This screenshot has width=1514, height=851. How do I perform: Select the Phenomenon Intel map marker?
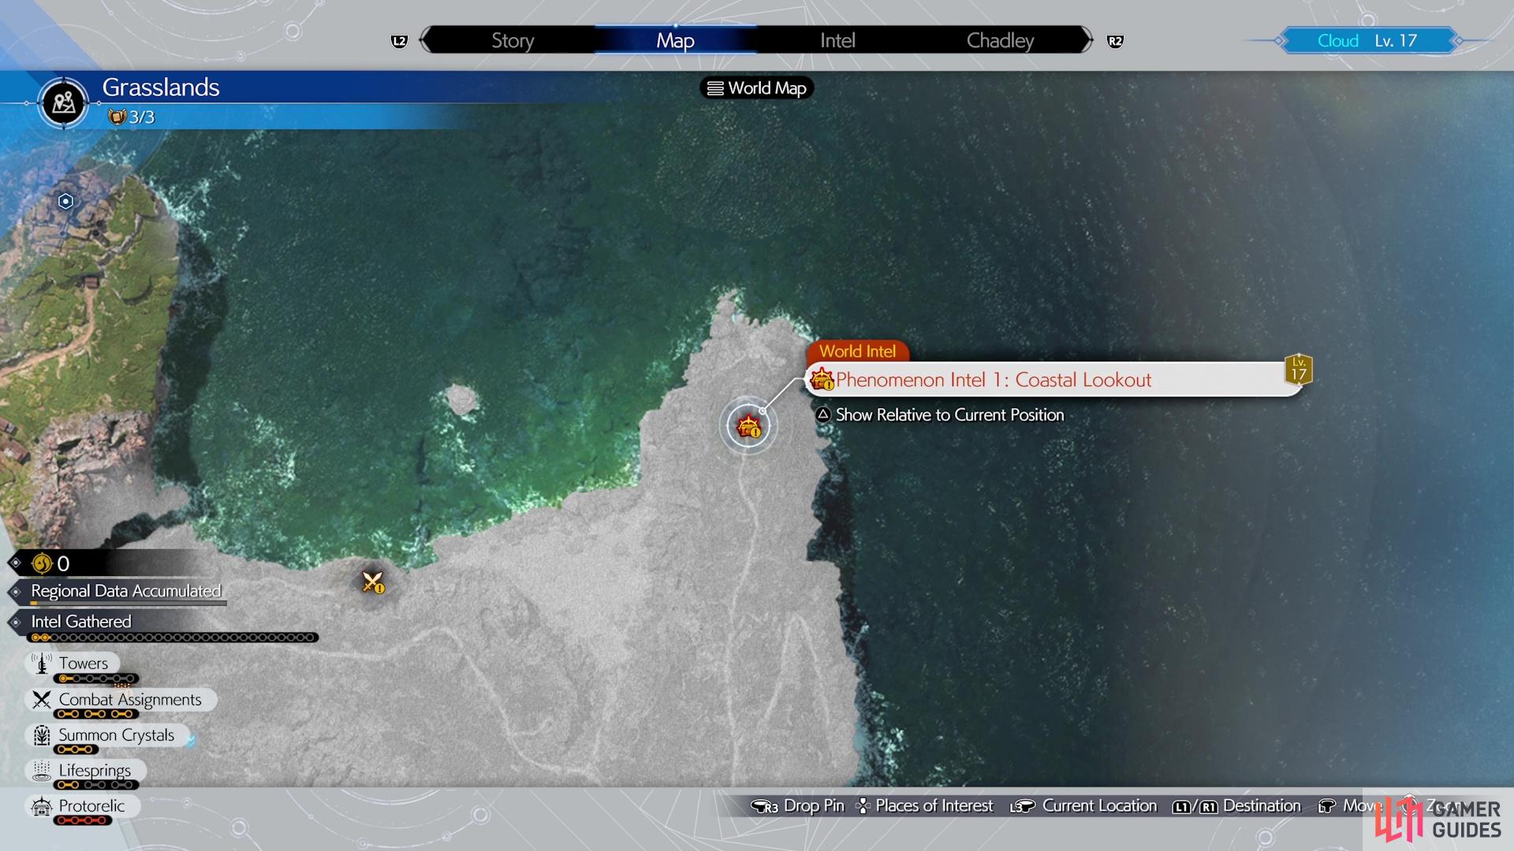tap(748, 426)
